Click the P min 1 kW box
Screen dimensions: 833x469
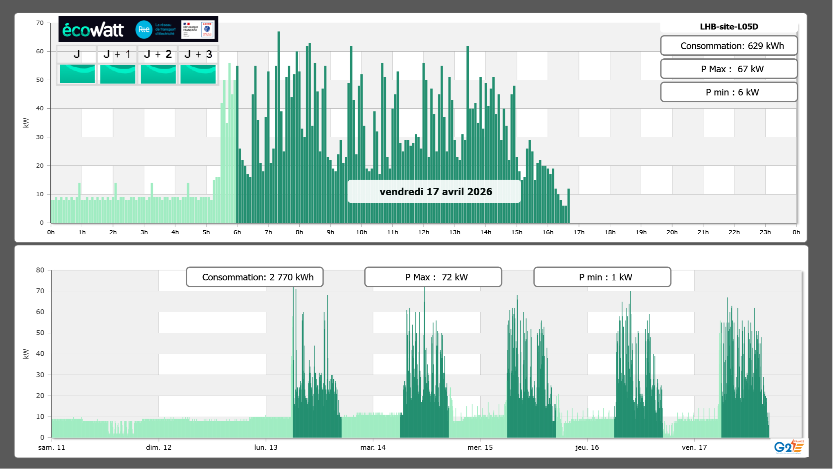click(602, 277)
